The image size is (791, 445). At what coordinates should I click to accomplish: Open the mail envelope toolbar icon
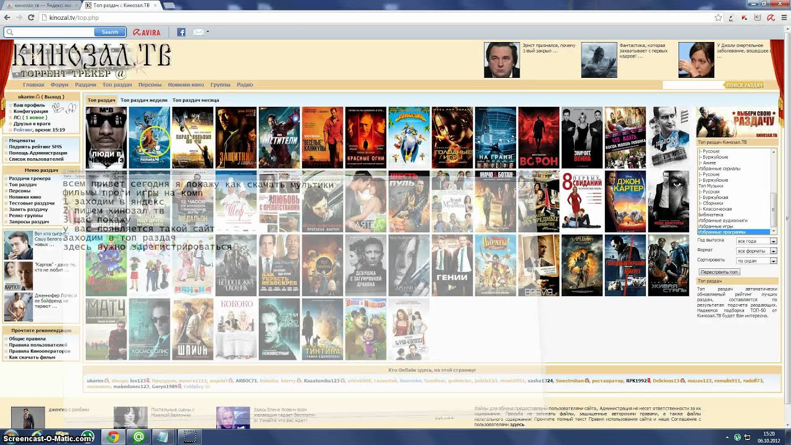pos(198,32)
